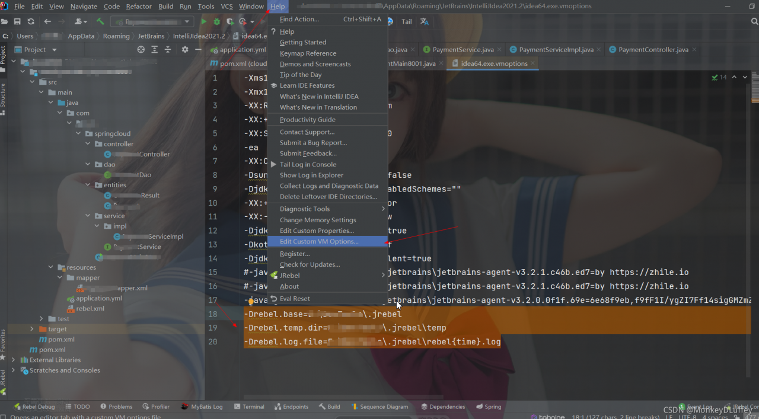Select rebel.xml file in project tree
The height and width of the screenshot is (419, 759).
tap(90, 308)
